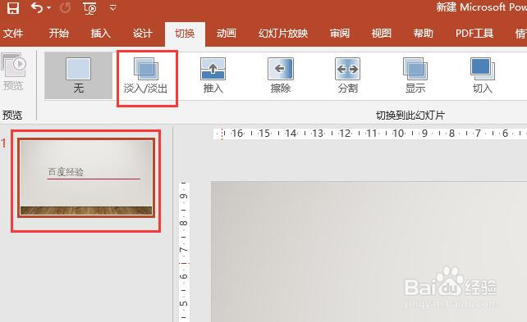This screenshot has width=527, height=322.
Task: Switch to the 动画 tab
Action: pyautogui.click(x=227, y=34)
